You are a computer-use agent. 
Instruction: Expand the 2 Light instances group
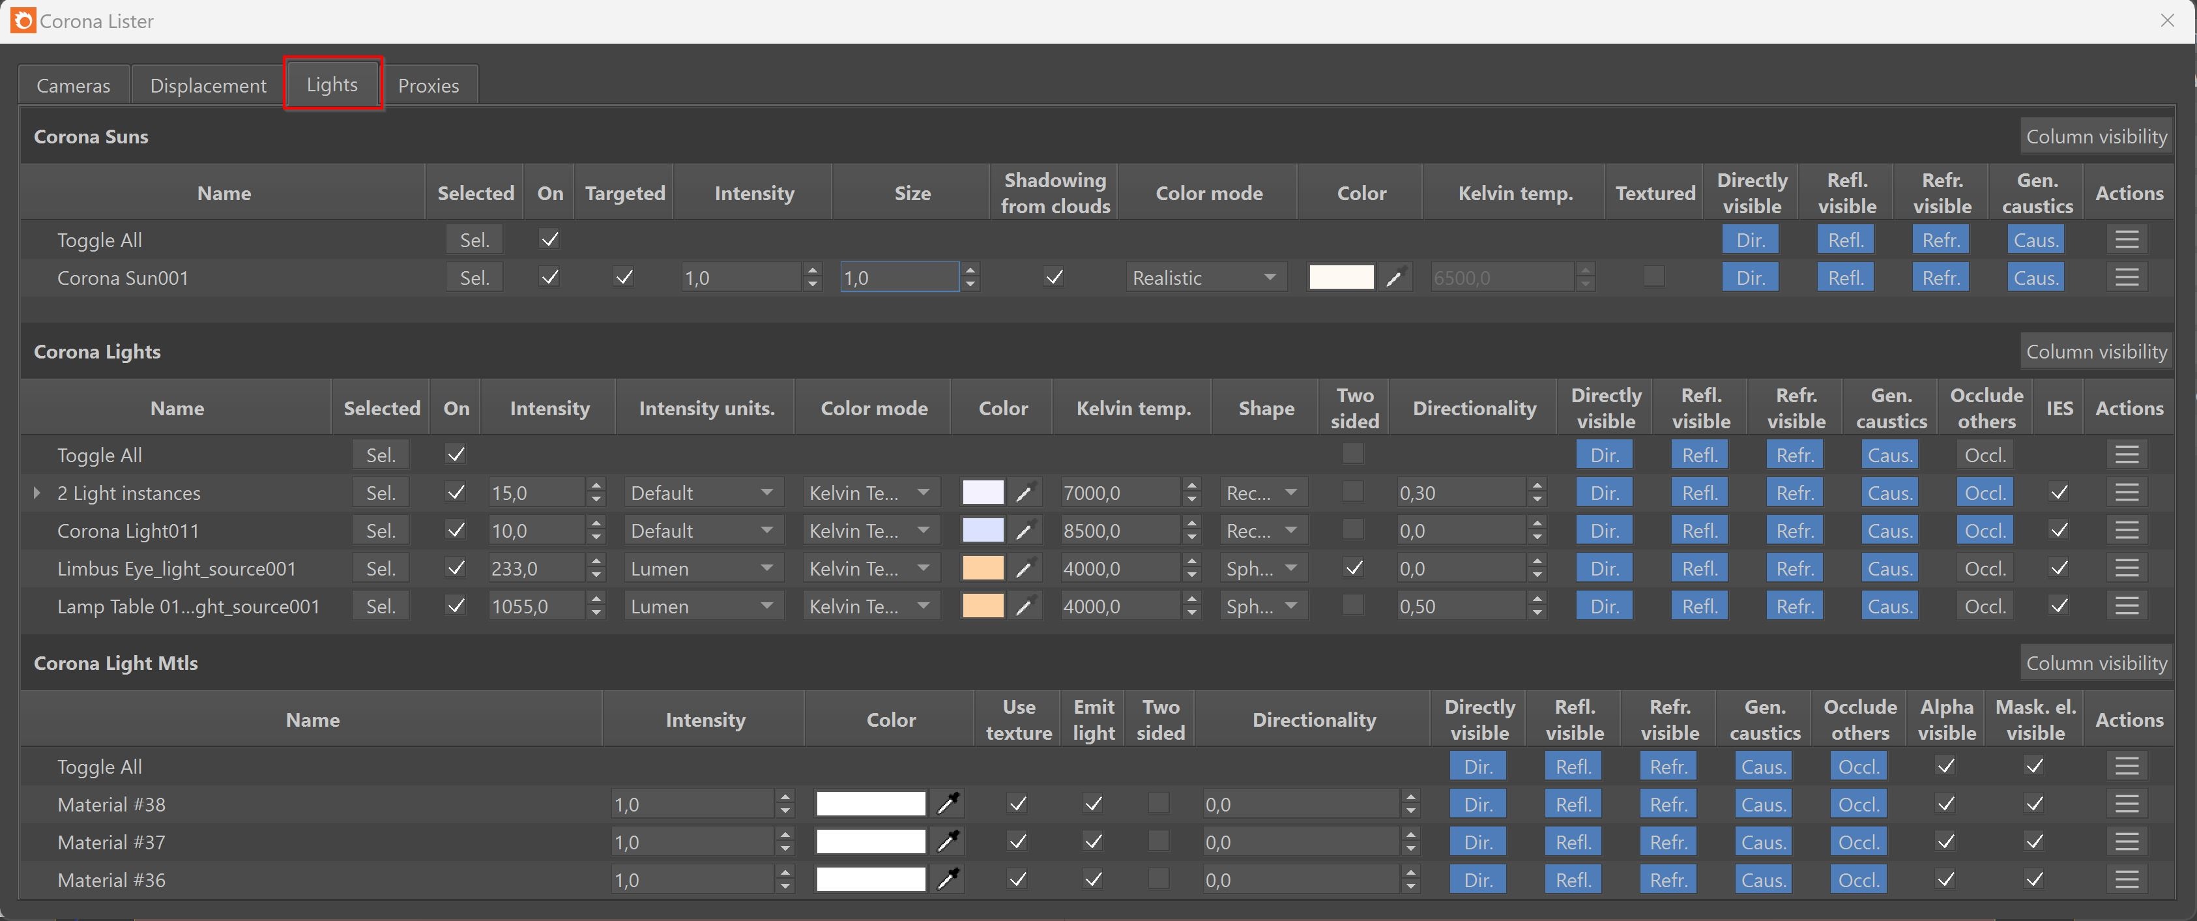[x=36, y=492]
